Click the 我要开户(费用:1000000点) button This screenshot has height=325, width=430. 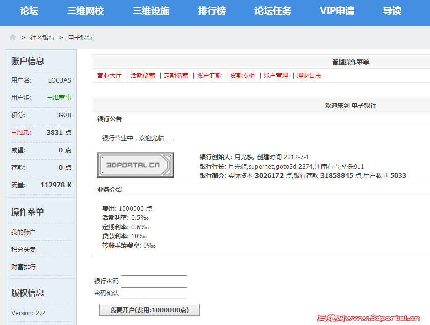pyautogui.click(x=149, y=310)
